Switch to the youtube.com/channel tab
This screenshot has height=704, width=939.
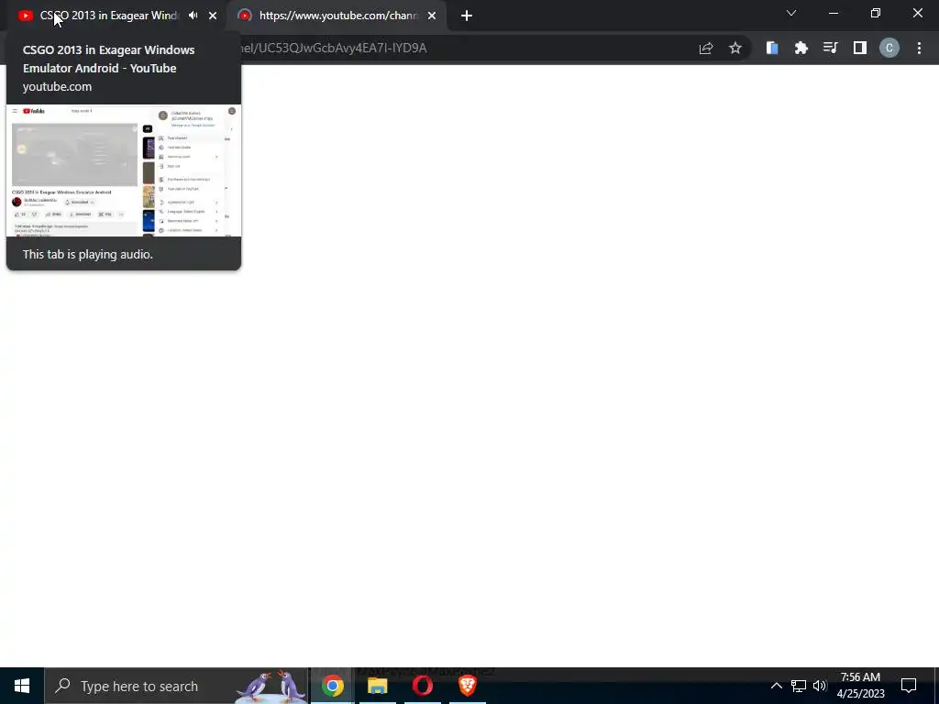(337, 16)
